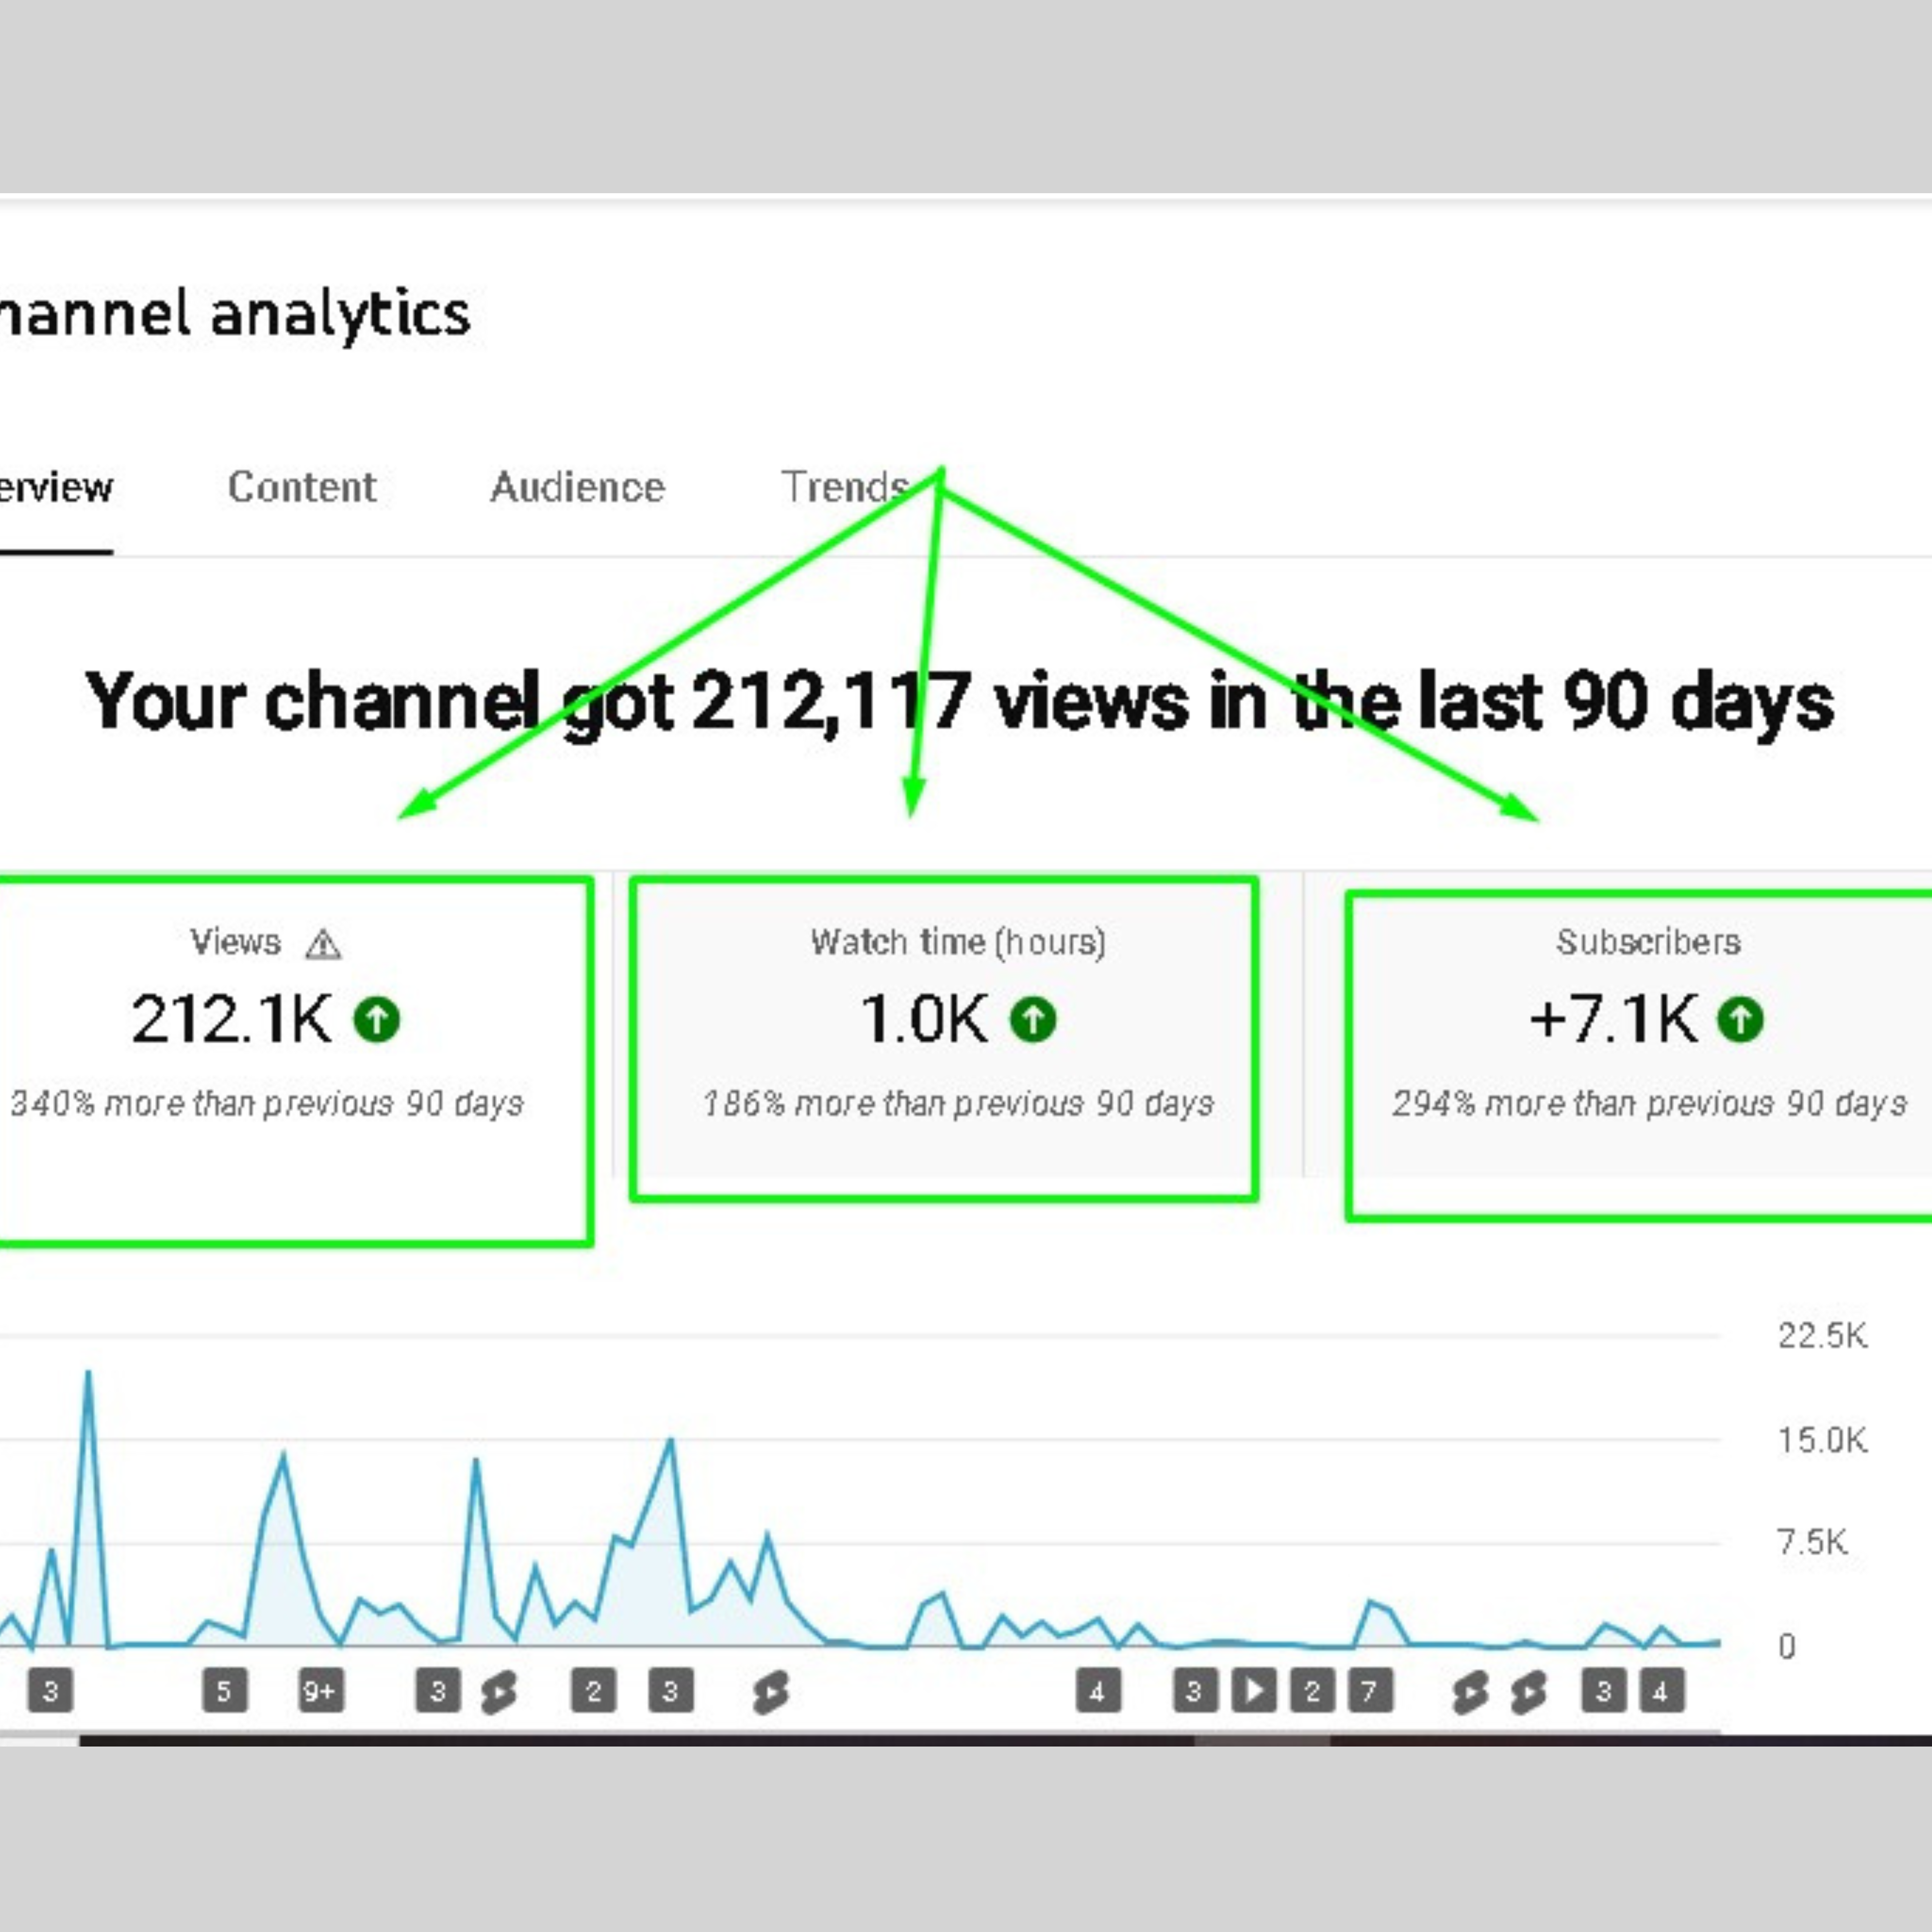Click the warning triangle icon beside Views
The image size is (1932, 1932).
click(323, 944)
